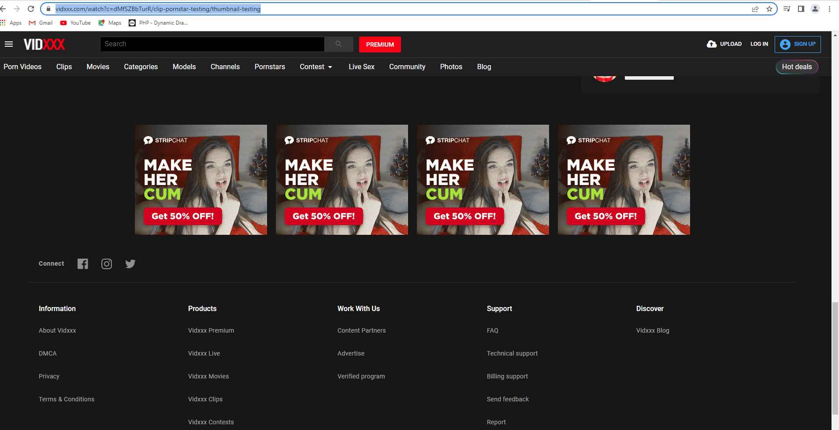The height and width of the screenshot is (430, 839).
Task: Click the page vertical scrollbar thumb
Action: [835, 358]
